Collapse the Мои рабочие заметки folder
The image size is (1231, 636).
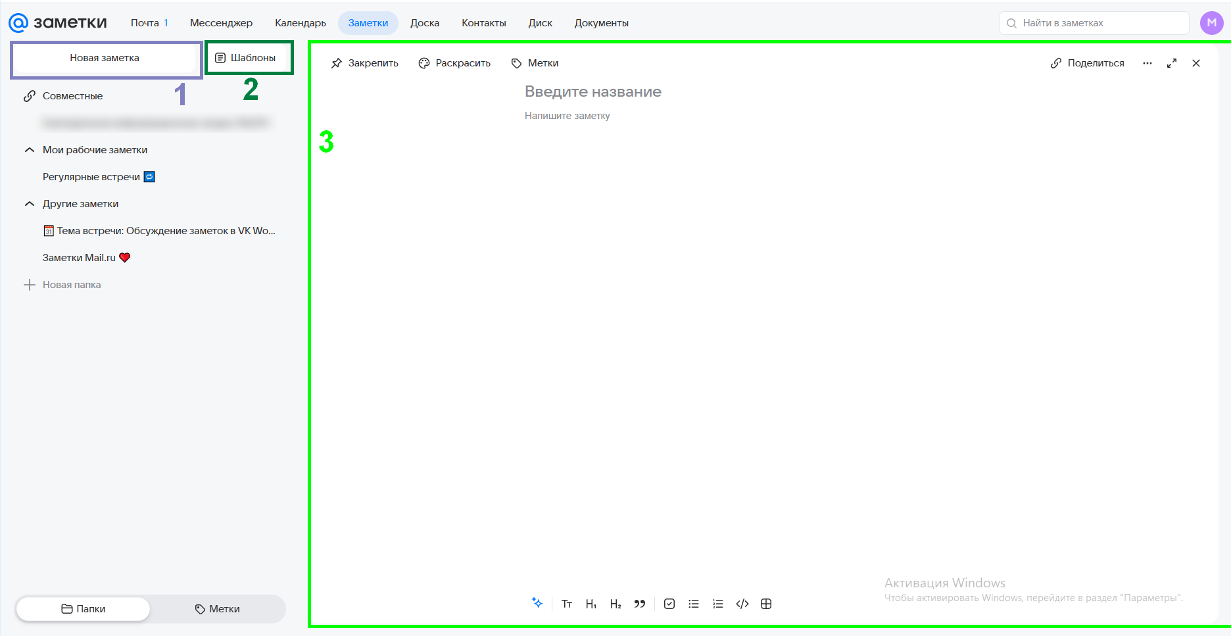(30, 150)
